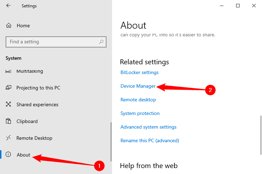Click the Multitasking sidebar icon
Viewport: 262px width, 174px height.
pyautogui.click(x=9, y=71)
